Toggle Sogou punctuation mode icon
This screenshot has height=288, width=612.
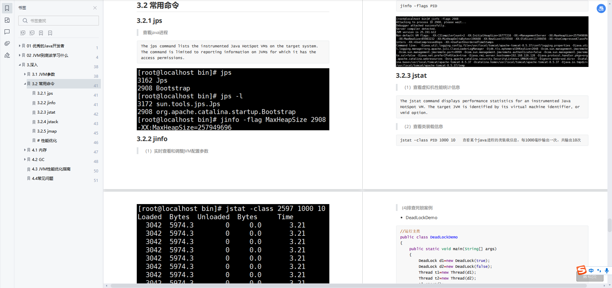(599, 271)
